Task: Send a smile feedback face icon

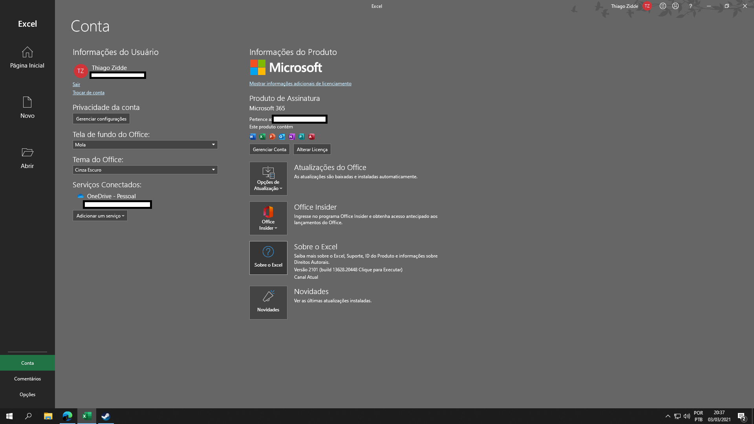Action: 663,6
